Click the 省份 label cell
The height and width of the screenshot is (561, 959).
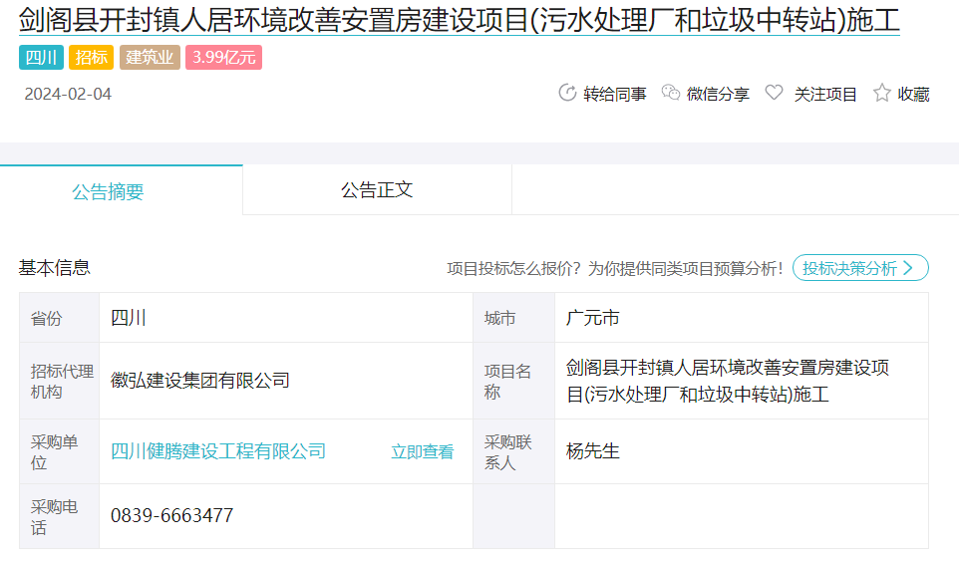[x=60, y=318]
